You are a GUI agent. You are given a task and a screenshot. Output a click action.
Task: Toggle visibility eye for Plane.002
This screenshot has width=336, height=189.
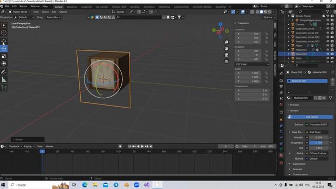[x=328, y=54]
